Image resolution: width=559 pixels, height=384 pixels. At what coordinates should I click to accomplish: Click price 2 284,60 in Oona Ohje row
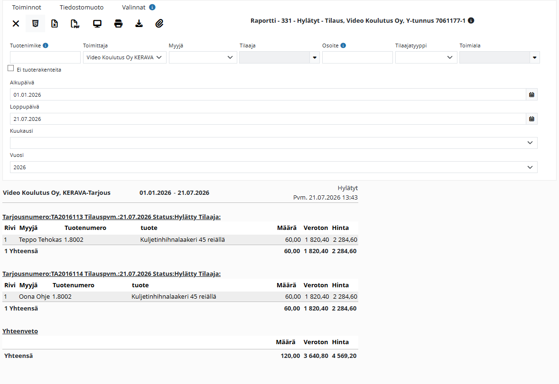coord(345,296)
